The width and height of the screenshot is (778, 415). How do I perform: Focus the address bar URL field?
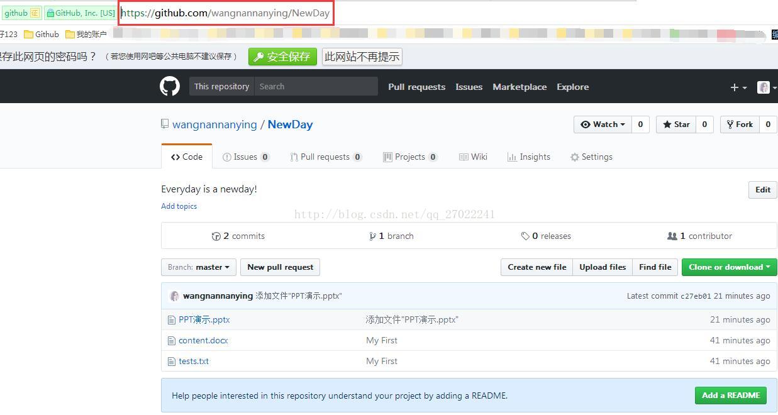point(225,13)
